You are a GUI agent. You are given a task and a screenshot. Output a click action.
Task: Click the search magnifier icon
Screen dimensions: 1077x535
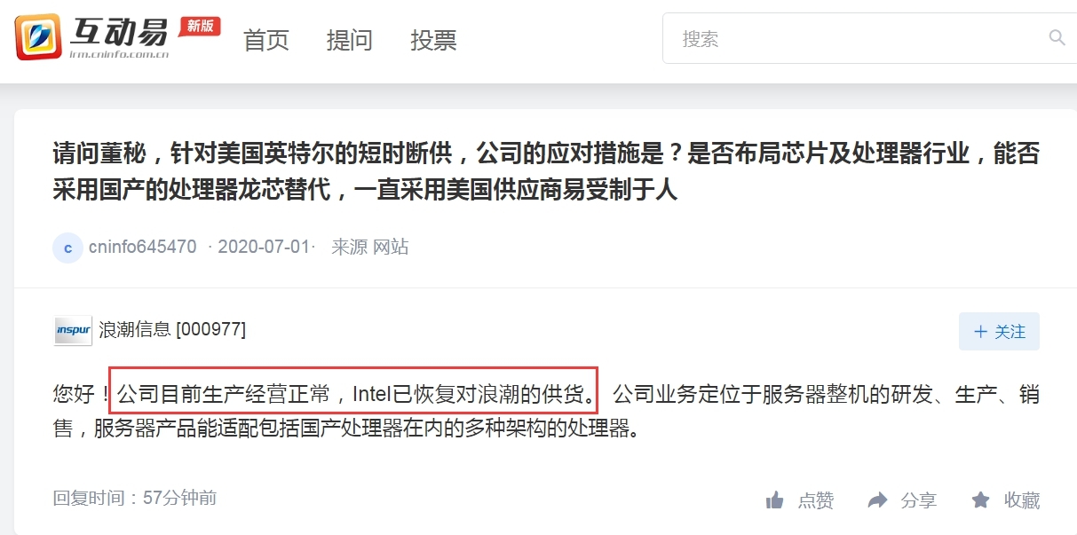(1057, 37)
